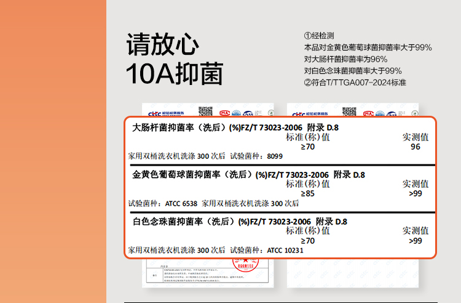Click the QR code on the left report
The image size is (461, 303).
click(205, 111)
